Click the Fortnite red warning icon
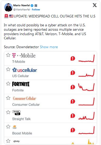This screenshot has width=101, height=145. [x=73, y=87]
